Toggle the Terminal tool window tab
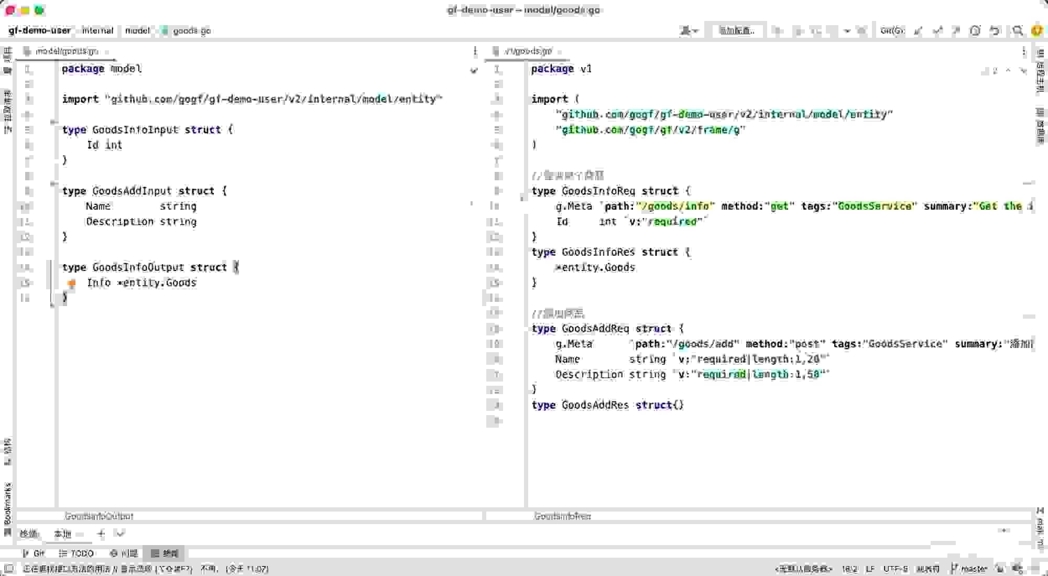Image resolution: width=1048 pixels, height=576 pixels. pos(165,553)
